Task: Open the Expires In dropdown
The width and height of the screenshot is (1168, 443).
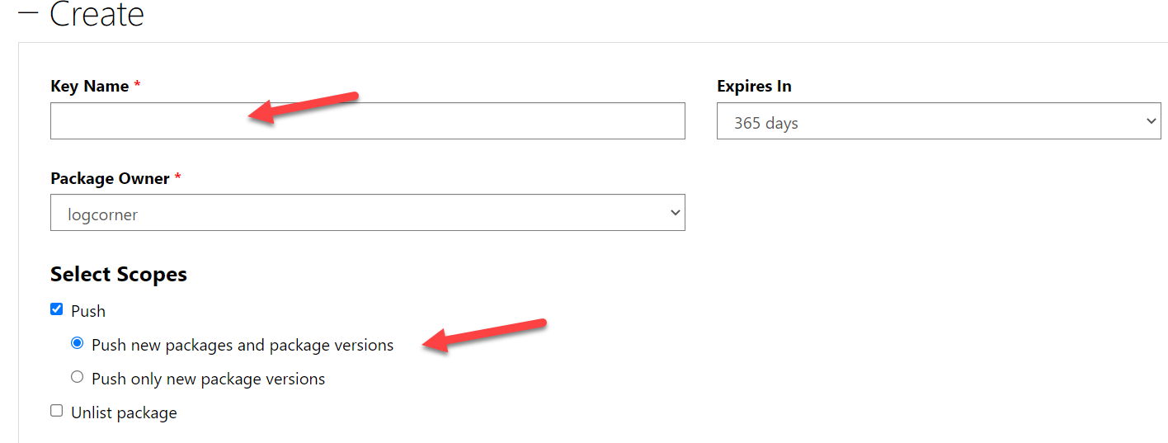Action: point(939,120)
